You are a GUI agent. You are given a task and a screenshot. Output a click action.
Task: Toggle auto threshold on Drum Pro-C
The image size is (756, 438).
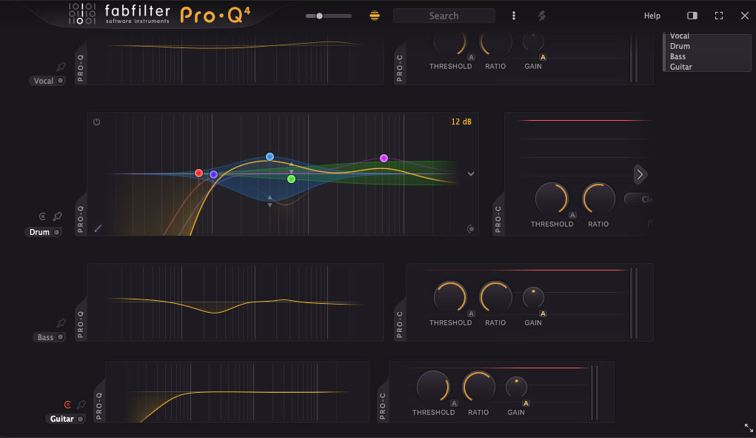[x=572, y=215]
